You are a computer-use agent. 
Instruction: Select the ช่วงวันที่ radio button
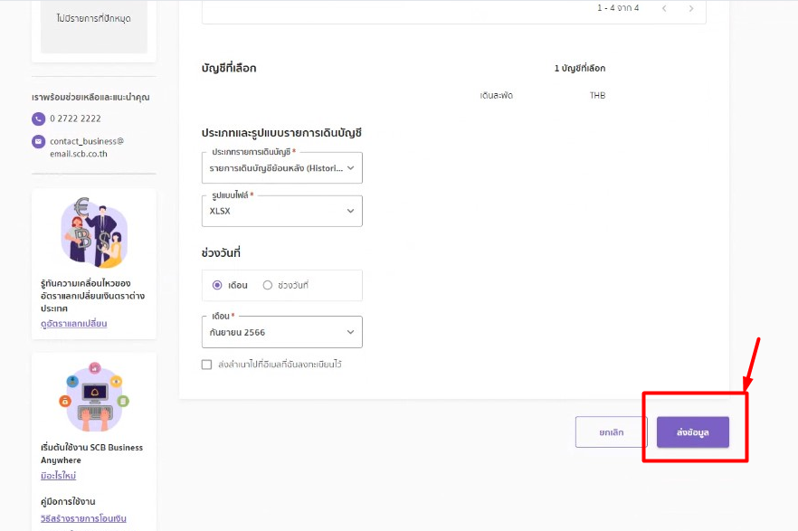(268, 285)
